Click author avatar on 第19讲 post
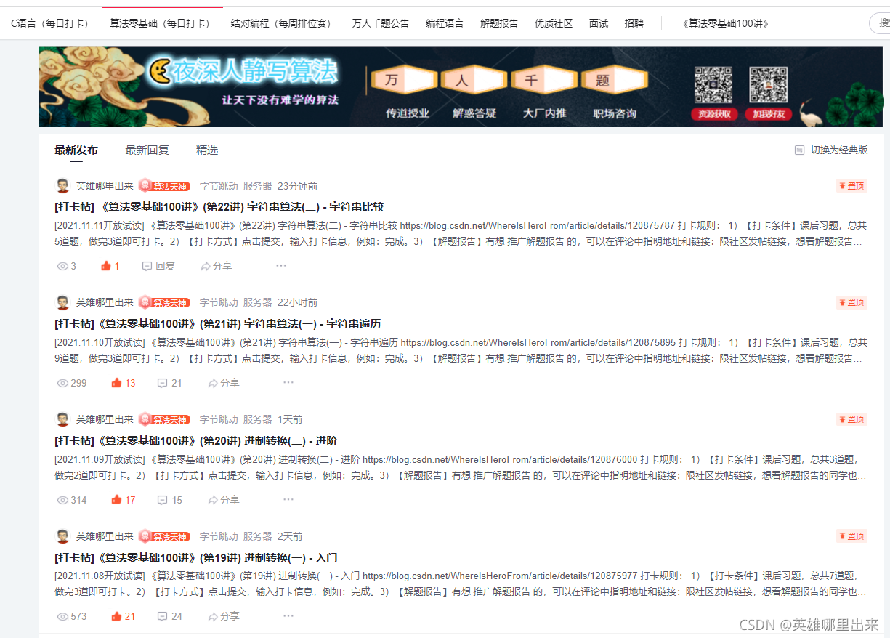 (63, 536)
